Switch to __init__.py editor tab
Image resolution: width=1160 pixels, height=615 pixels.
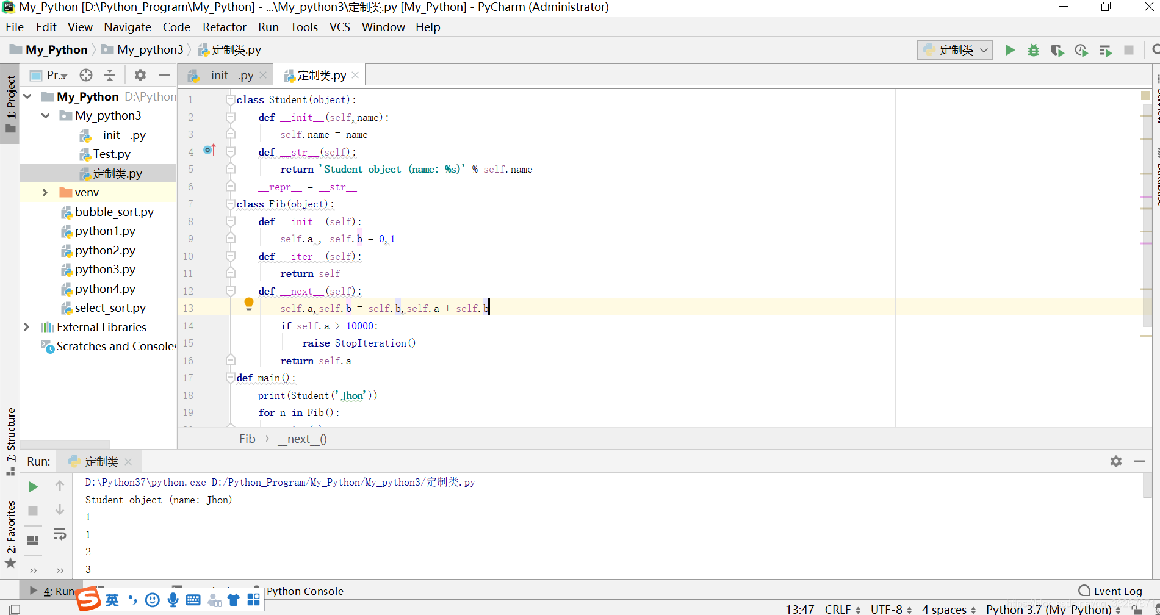[226, 76]
